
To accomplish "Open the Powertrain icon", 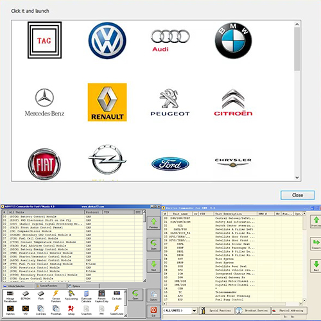I will [56, 310].
